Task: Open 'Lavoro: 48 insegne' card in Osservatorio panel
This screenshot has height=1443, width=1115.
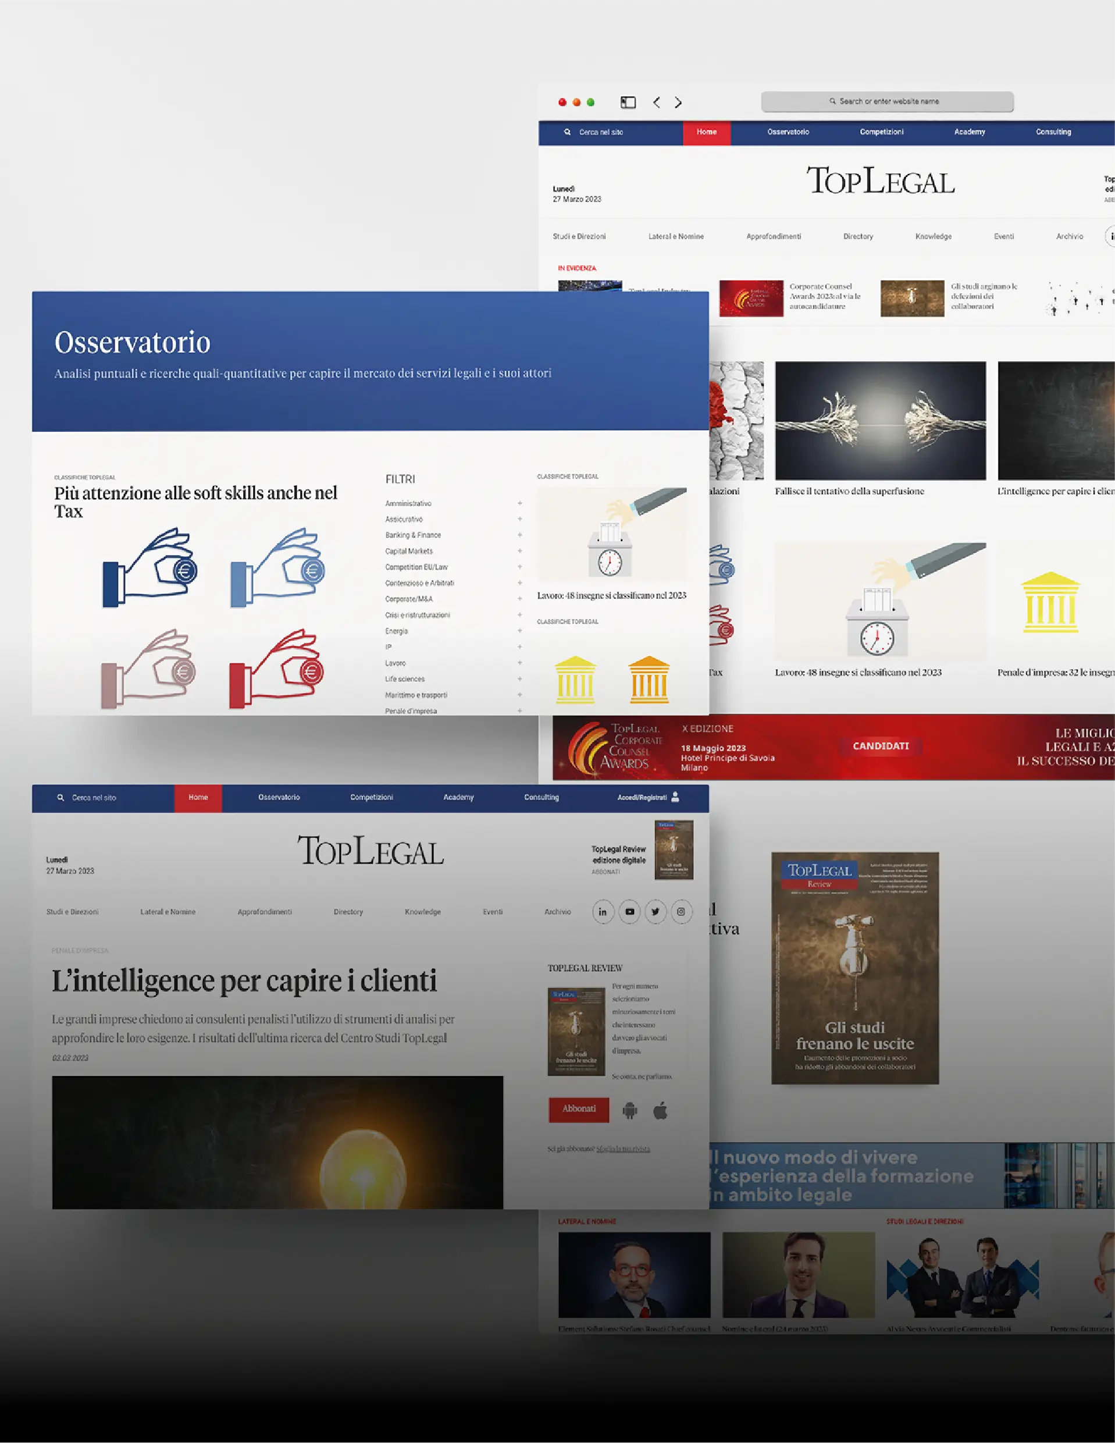Action: 612,544
